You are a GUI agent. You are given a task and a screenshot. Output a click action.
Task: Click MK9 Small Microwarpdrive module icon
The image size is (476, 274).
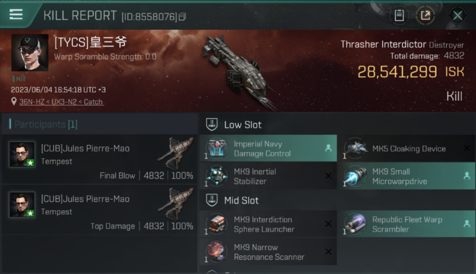coord(354,176)
